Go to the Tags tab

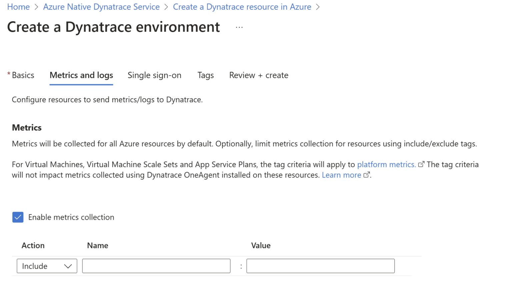205,75
